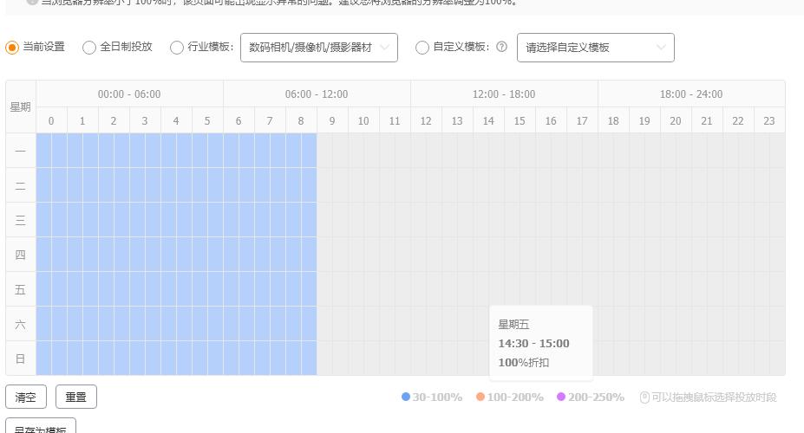Click the 星期 header cell
804x433 pixels.
coord(21,107)
